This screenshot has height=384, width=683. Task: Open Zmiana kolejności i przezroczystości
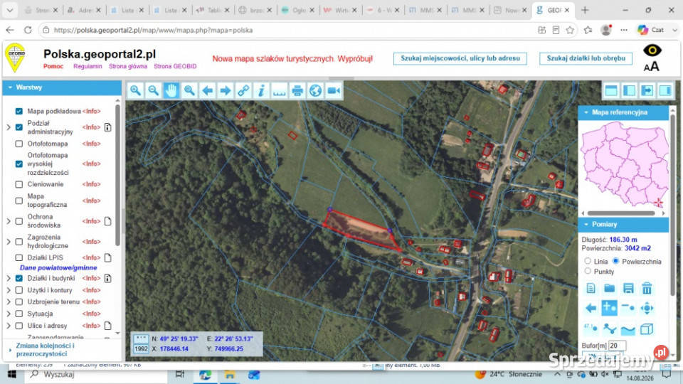46,350
